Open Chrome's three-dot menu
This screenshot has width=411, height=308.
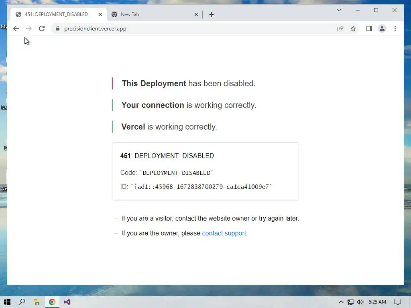click(x=395, y=28)
